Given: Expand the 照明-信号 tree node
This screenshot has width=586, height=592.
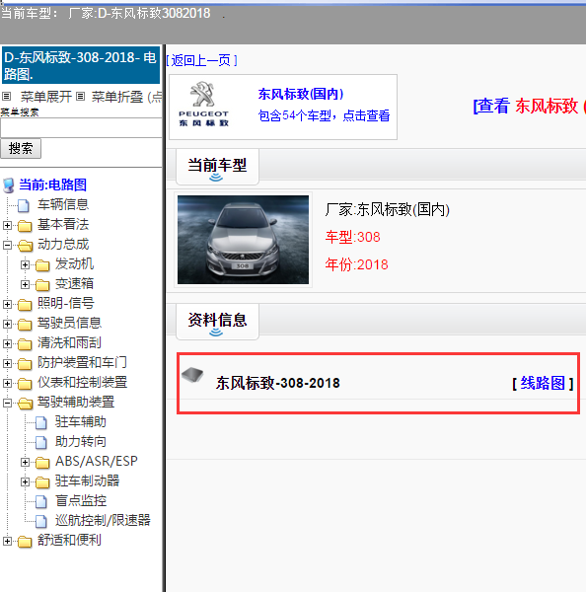Looking at the screenshot, I should pyautogui.click(x=7, y=304).
